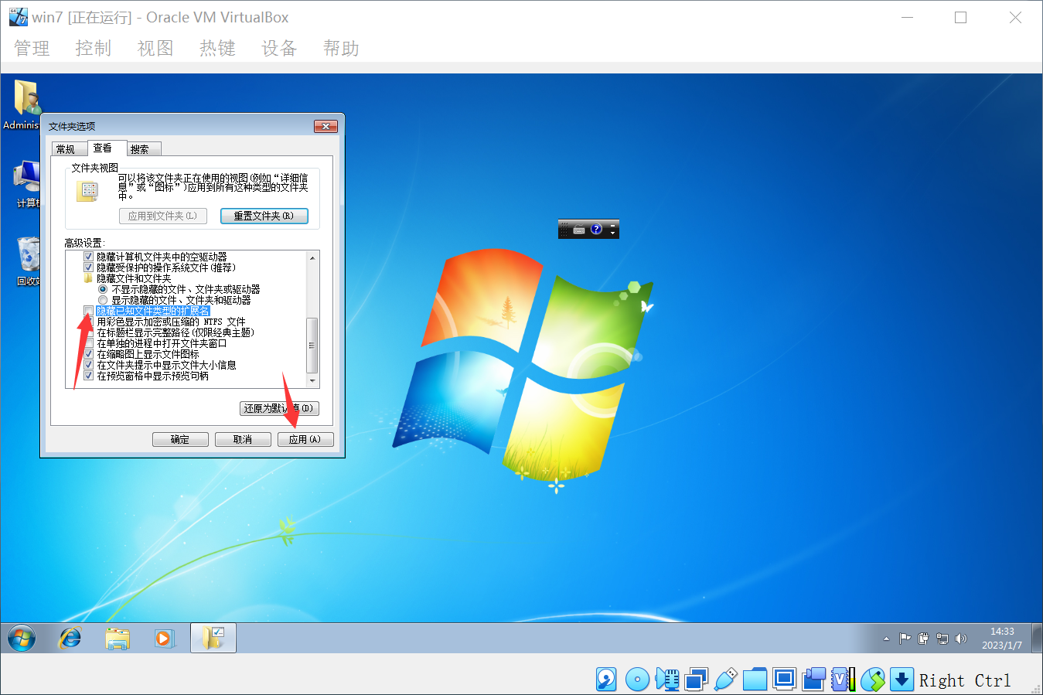
Task: Click the shared folders status icon
Action: 755,680
